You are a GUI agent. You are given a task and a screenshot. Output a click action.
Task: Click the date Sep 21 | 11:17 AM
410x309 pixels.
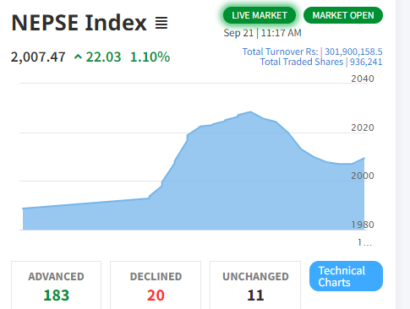(262, 33)
